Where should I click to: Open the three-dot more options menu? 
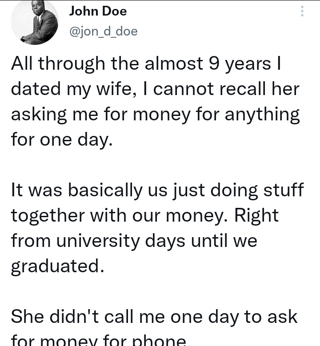tap(302, 12)
